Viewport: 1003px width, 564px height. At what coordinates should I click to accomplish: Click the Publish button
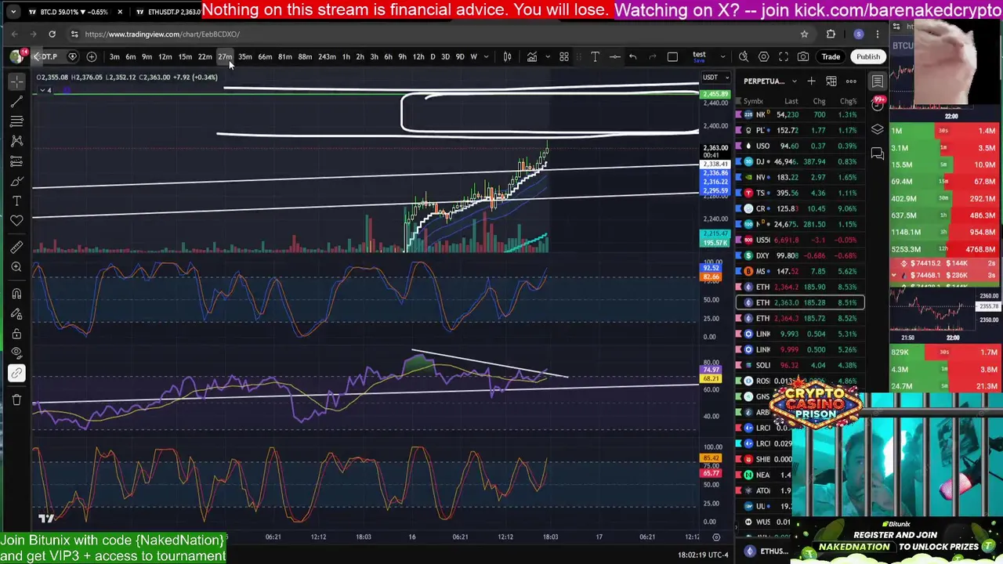pos(868,56)
